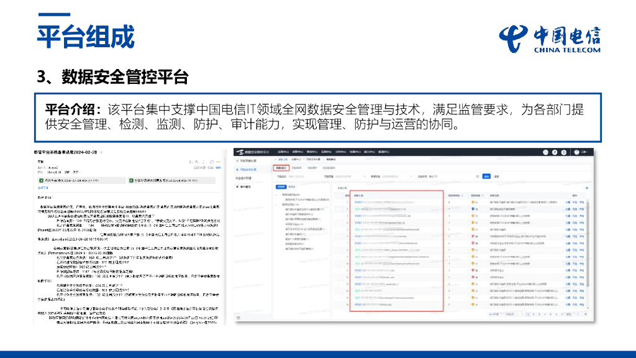Screen dimensions: 636x358
Task: Switch to the fourth tab in the tab row
Action: click(x=329, y=168)
